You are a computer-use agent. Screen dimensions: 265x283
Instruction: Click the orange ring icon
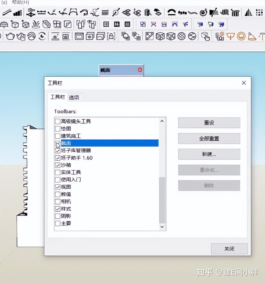tap(241, 36)
